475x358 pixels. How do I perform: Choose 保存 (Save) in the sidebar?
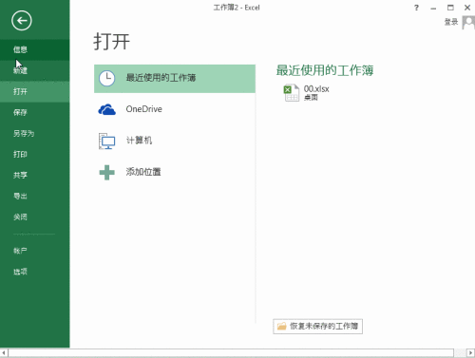click(35, 112)
